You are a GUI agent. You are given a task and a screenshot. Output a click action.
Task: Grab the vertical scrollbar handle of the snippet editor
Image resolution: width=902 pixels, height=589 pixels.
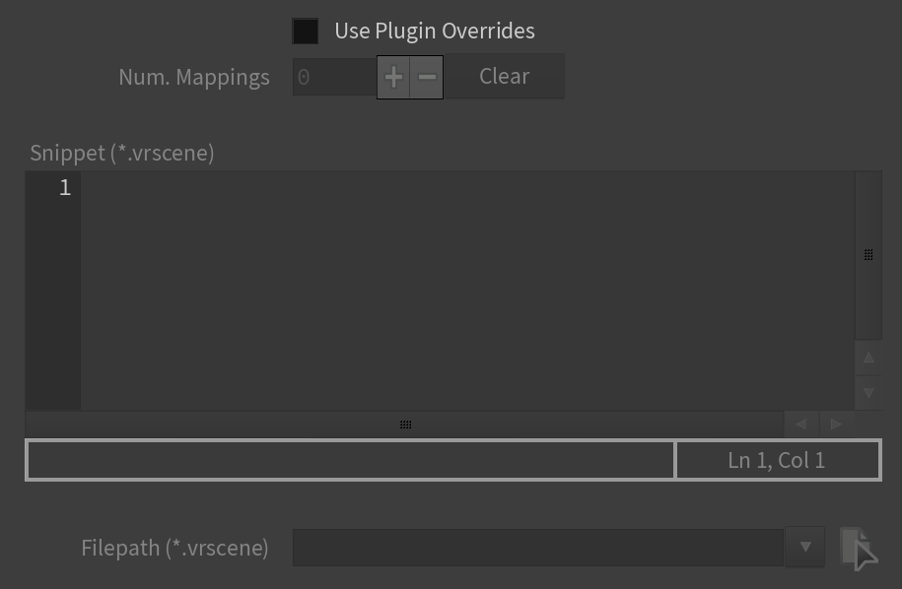click(868, 254)
